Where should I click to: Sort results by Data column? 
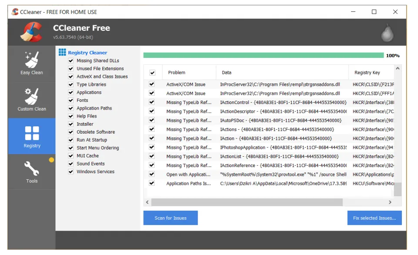(282, 73)
